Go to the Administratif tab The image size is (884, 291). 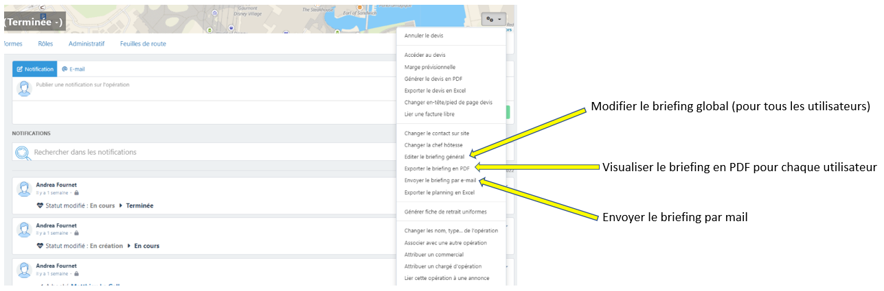[87, 44]
